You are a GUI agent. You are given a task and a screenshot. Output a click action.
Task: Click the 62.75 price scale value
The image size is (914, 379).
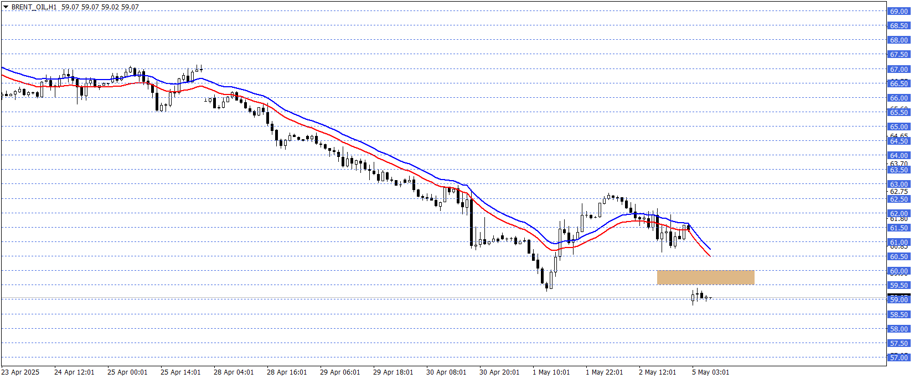point(898,192)
